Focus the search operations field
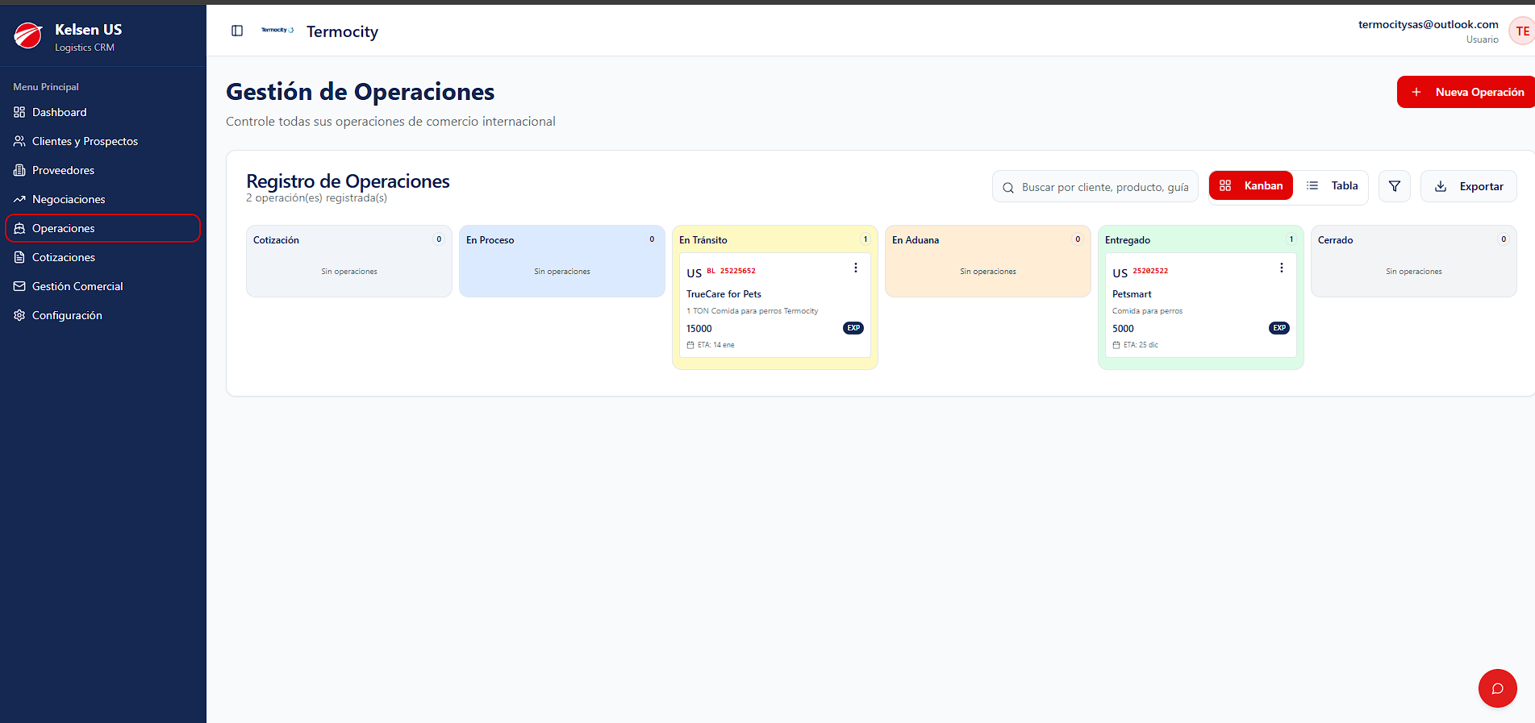This screenshot has height=723, width=1535. pos(1095,187)
